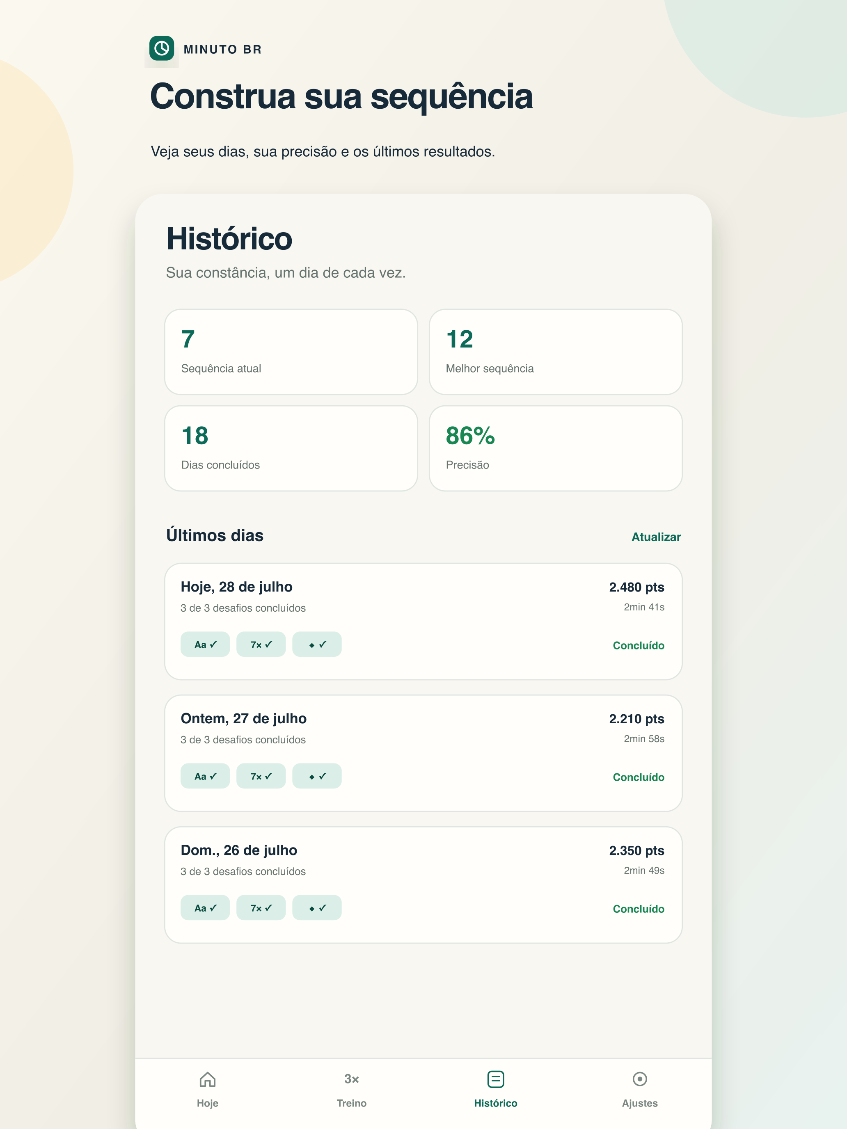Click the Atualizar link
847x1129 pixels.
coord(656,537)
